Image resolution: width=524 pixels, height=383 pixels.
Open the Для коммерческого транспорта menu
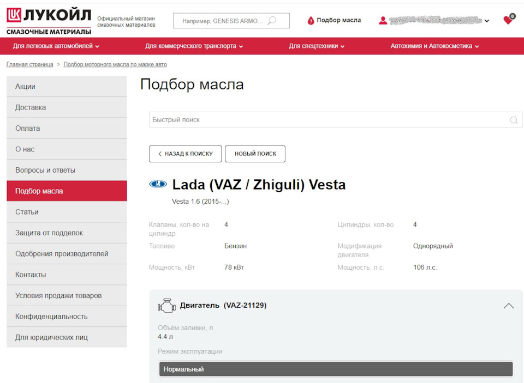pyautogui.click(x=194, y=47)
